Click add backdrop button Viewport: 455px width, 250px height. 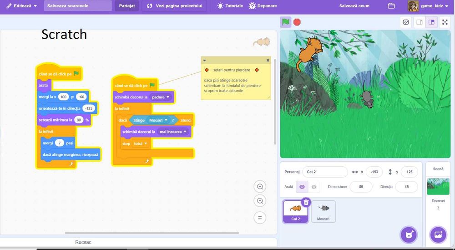pyautogui.click(x=438, y=235)
